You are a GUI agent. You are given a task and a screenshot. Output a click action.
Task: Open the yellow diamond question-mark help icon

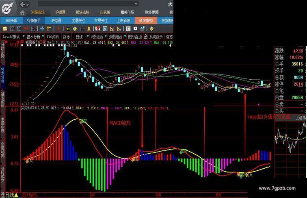click(x=151, y=29)
